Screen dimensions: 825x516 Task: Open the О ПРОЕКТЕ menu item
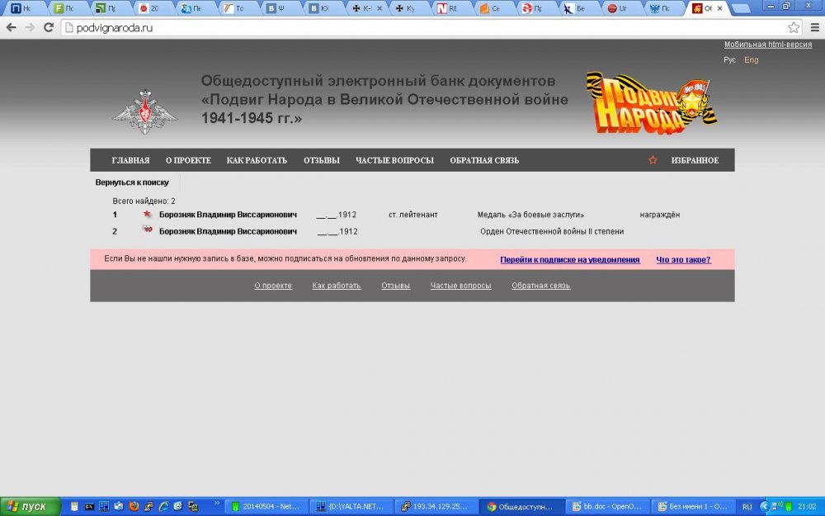[188, 161]
